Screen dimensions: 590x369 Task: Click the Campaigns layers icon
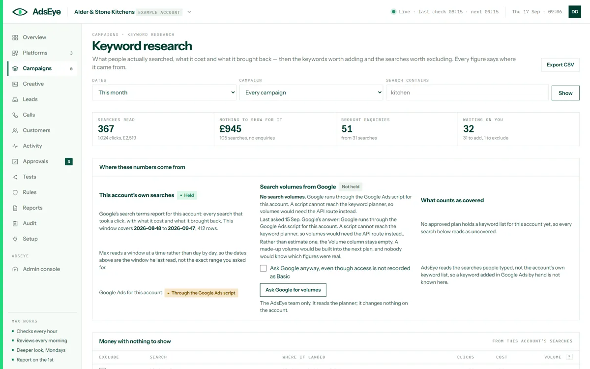coord(15,68)
